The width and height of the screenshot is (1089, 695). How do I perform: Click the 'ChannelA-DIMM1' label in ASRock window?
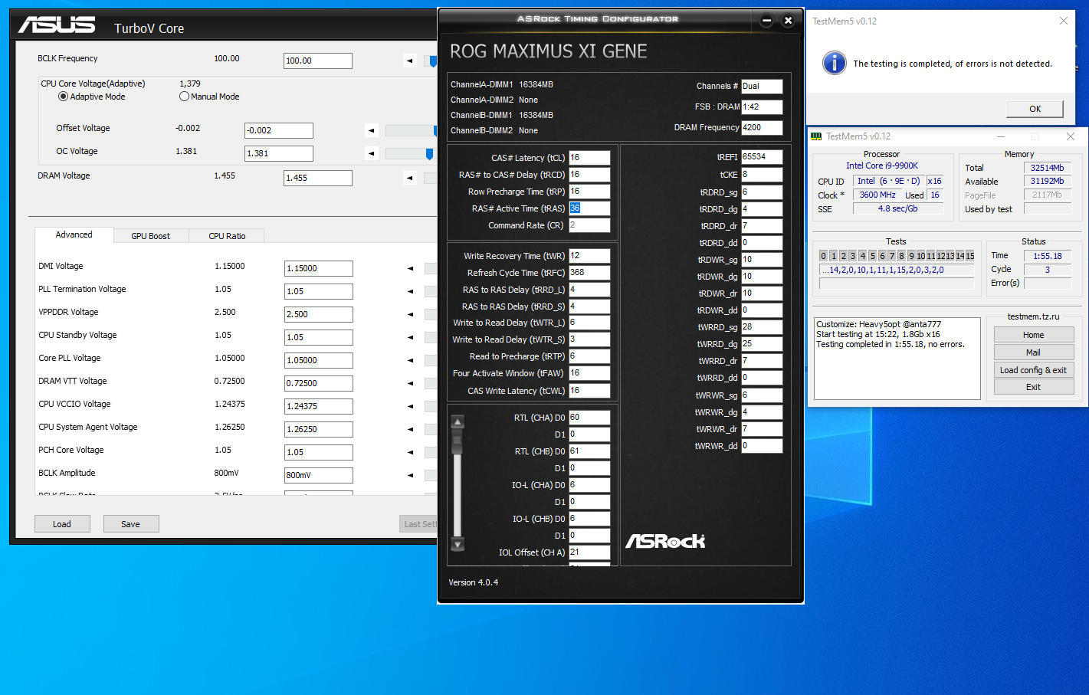coord(482,85)
